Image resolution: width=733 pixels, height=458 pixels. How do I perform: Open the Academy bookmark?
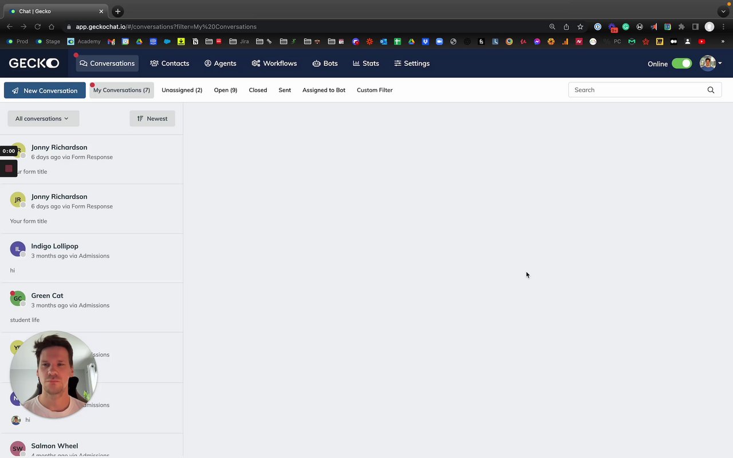pos(84,41)
